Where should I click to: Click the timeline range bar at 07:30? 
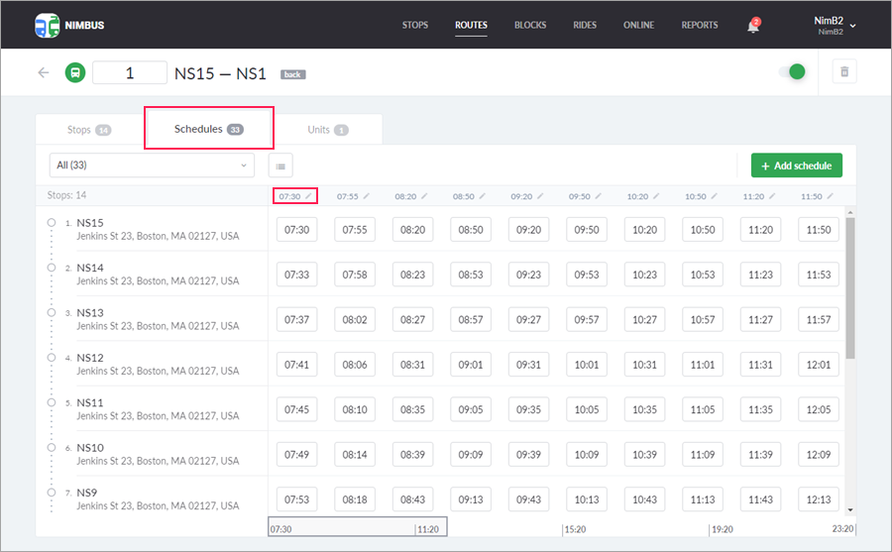[357, 527]
